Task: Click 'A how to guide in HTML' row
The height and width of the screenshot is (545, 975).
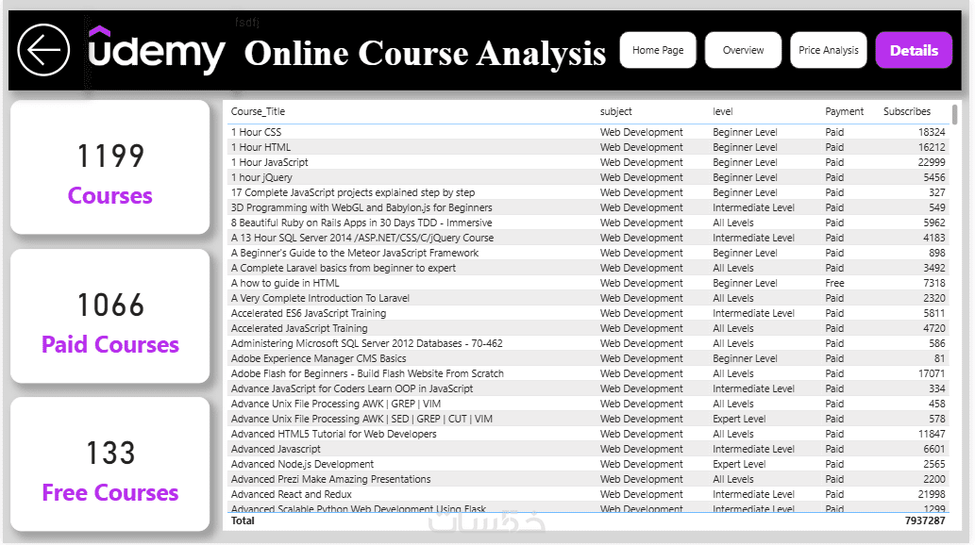Action: [x=588, y=283]
